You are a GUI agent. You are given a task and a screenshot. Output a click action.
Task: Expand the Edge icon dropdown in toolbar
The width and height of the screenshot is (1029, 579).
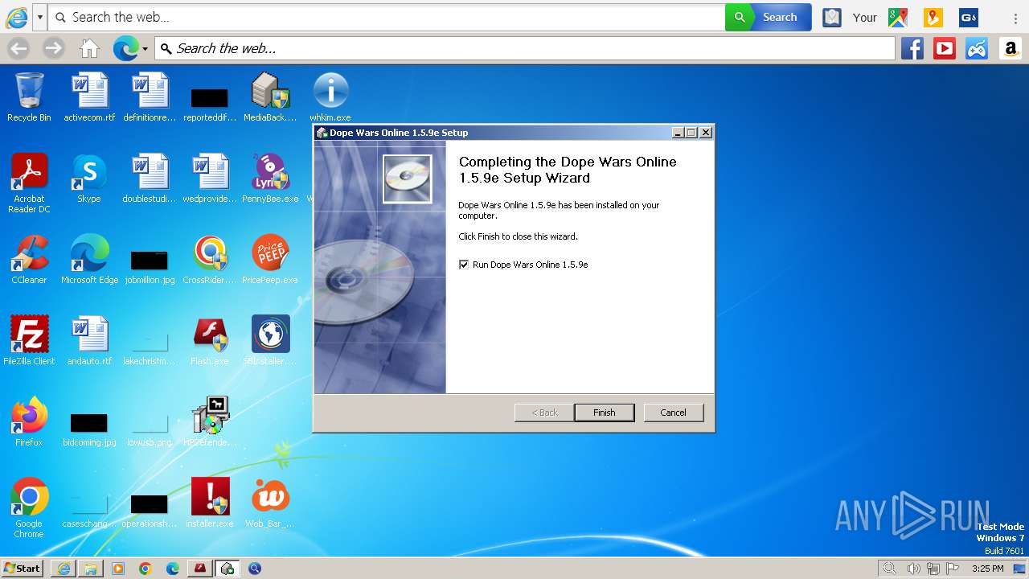(x=145, y=49)
